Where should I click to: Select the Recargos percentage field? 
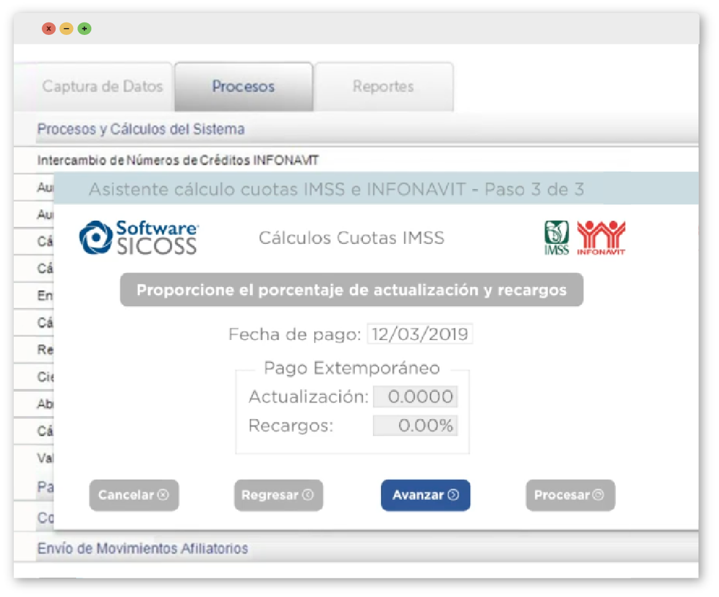(x=415, y=426)
